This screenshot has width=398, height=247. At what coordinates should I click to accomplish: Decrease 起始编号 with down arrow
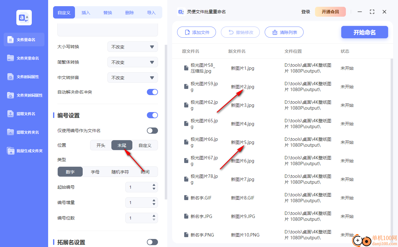(154, 189)
